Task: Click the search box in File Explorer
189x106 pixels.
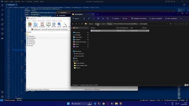Action: tap(180, 24)
